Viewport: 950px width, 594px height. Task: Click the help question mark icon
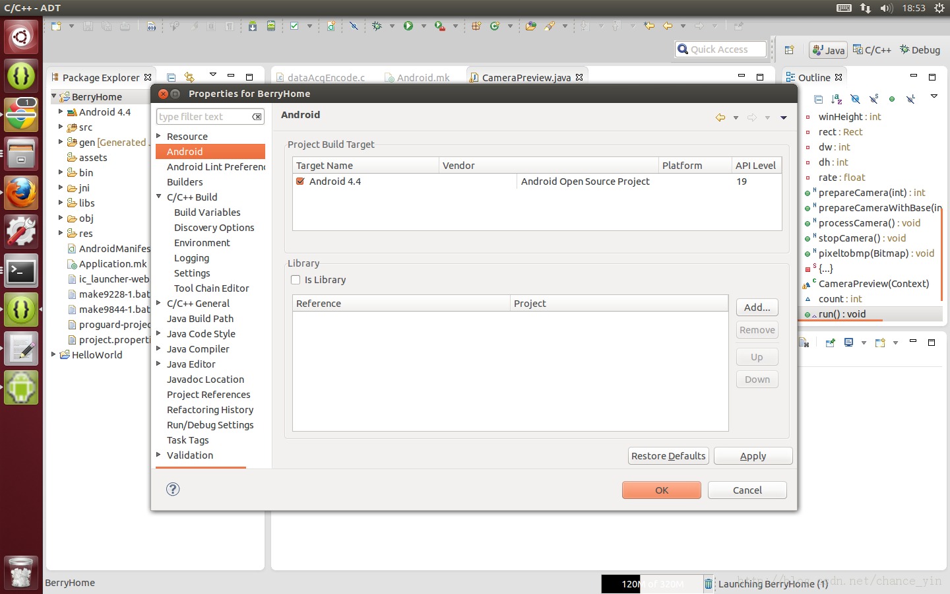pyautogui.click(x=173, y=489)
